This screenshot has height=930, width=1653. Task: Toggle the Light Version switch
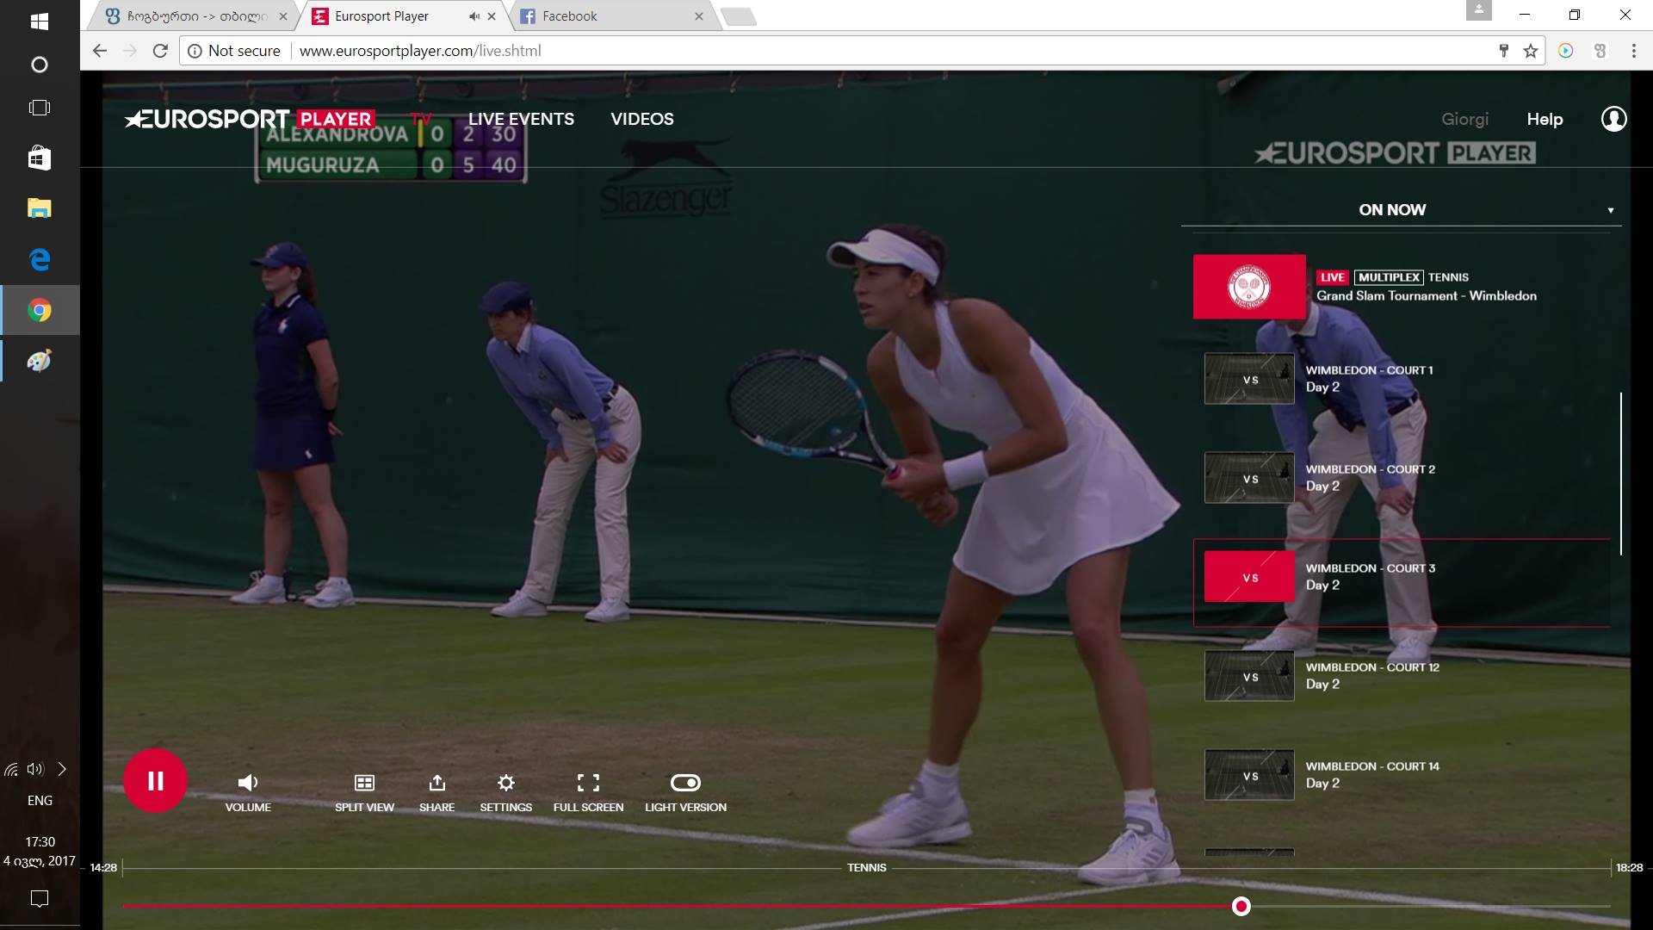685,783
